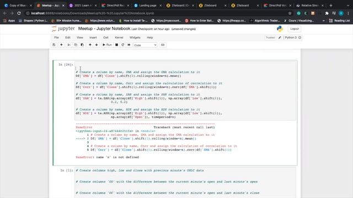
Task: Insert a cell below with plus icon
Action: coord(61,45)
